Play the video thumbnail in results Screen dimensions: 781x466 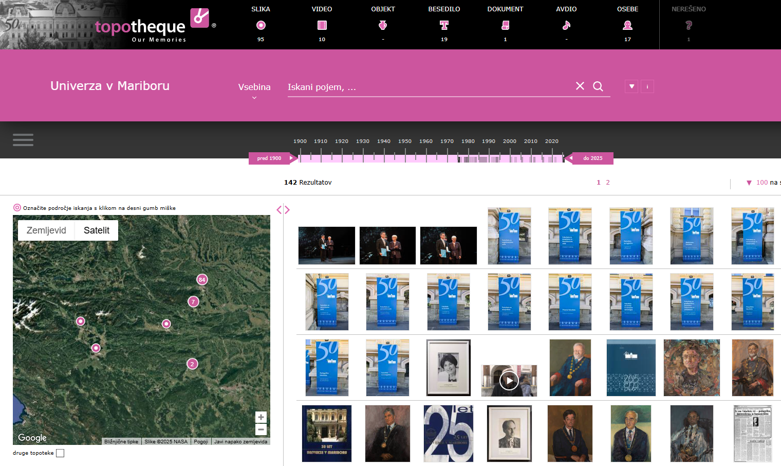[509, 381]
